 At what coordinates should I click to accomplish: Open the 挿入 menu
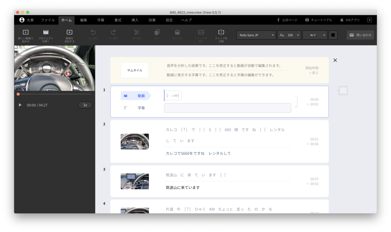tap(135, 20)
